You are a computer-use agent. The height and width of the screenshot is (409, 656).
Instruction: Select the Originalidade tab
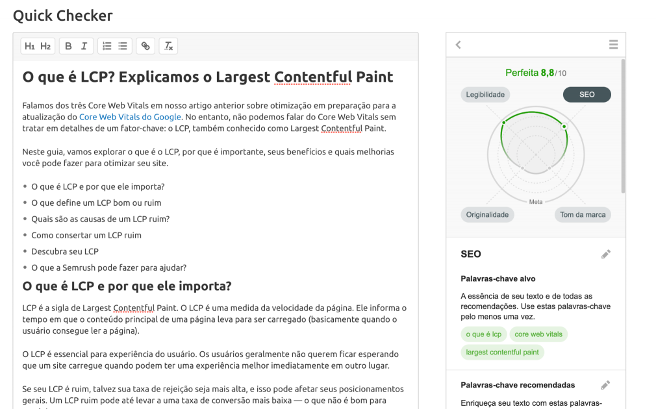(x=487, y=214)
